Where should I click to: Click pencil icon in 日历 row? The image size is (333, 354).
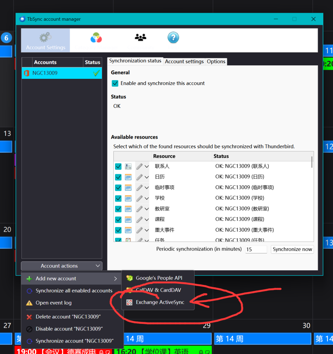click(x=140, y=177)
